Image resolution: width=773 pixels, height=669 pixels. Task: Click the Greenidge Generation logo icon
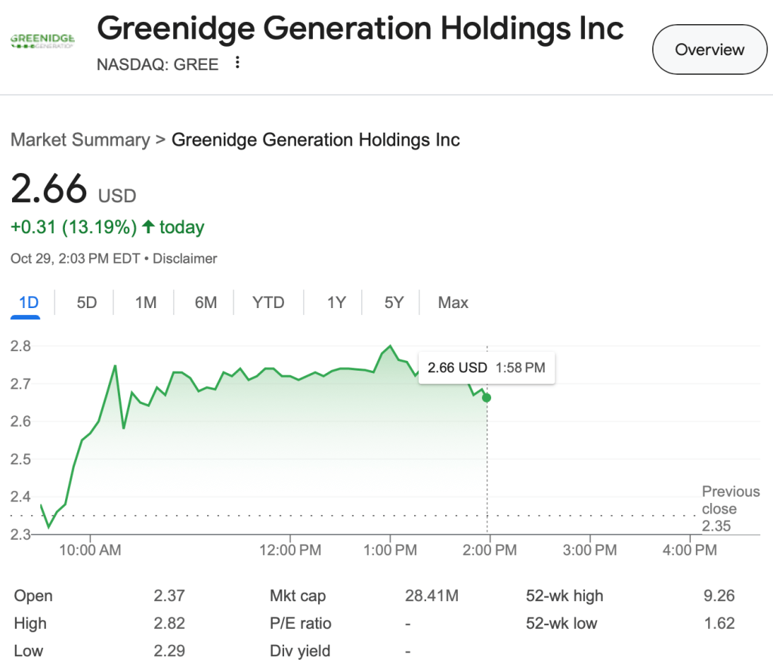tap(41, 40)
